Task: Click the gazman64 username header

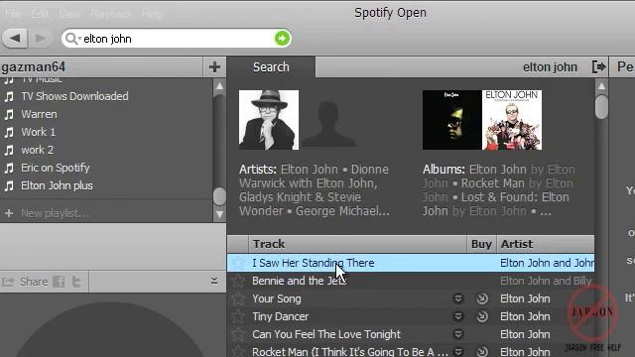Action: click(x=33, y=67)
